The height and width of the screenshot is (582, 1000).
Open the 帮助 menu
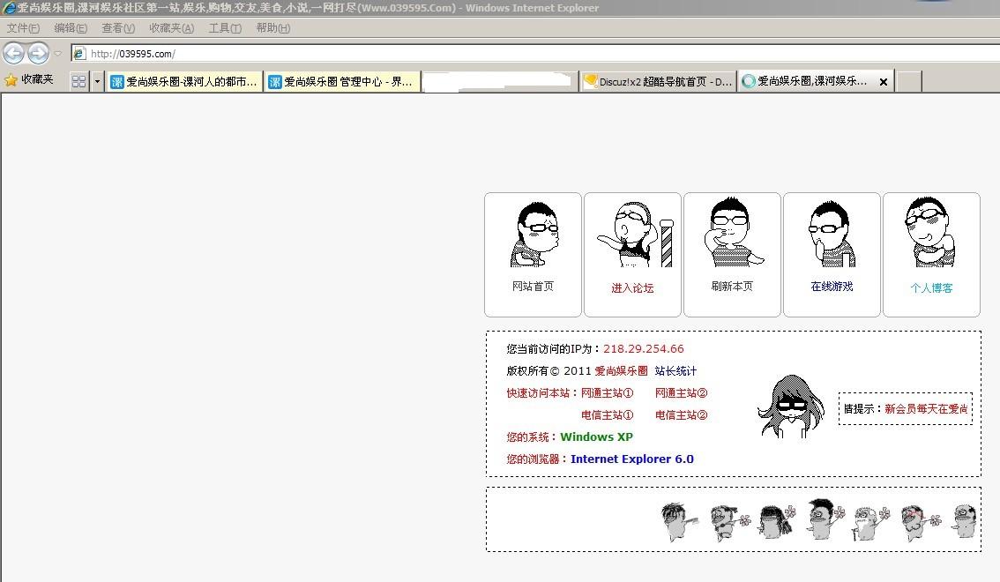tap(272, 27)
